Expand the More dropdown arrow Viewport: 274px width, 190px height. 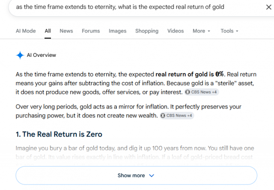(x=209, y=31)
